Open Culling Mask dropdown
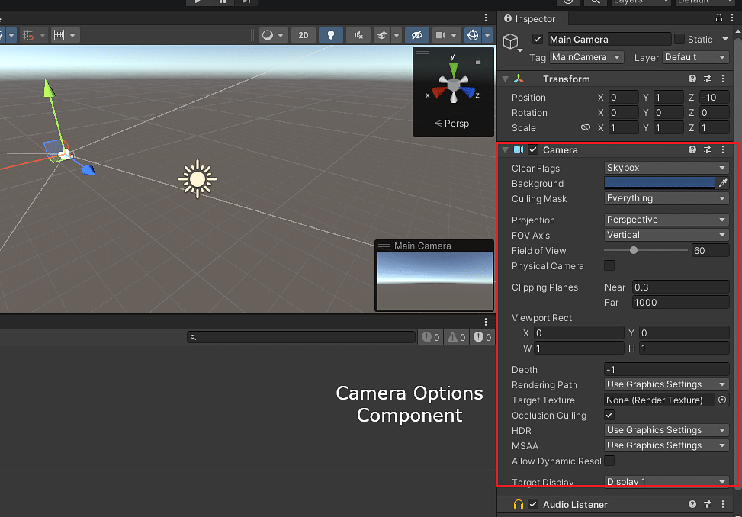Screen dimensions: 742x517 tap(667, 198)
